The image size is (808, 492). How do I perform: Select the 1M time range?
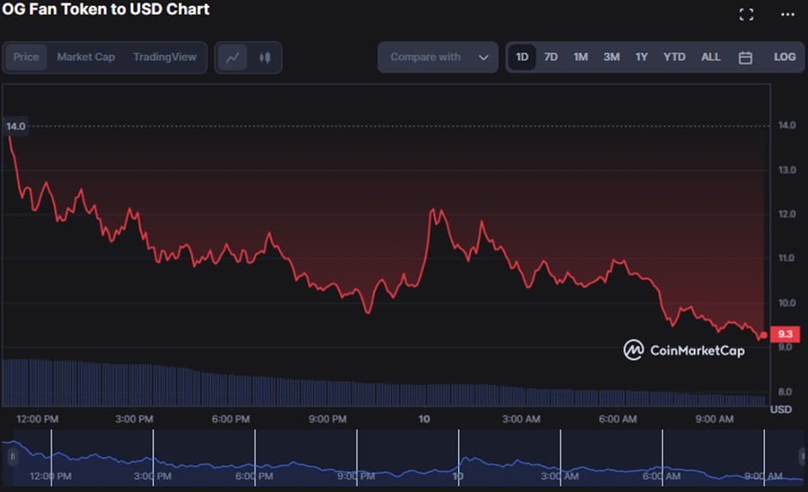pyautogui.click(x=581, y=58)
